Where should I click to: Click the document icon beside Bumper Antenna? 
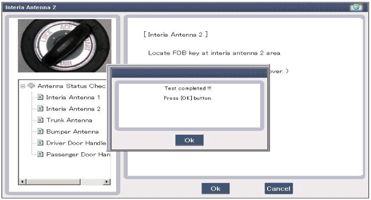click(40, 131)
